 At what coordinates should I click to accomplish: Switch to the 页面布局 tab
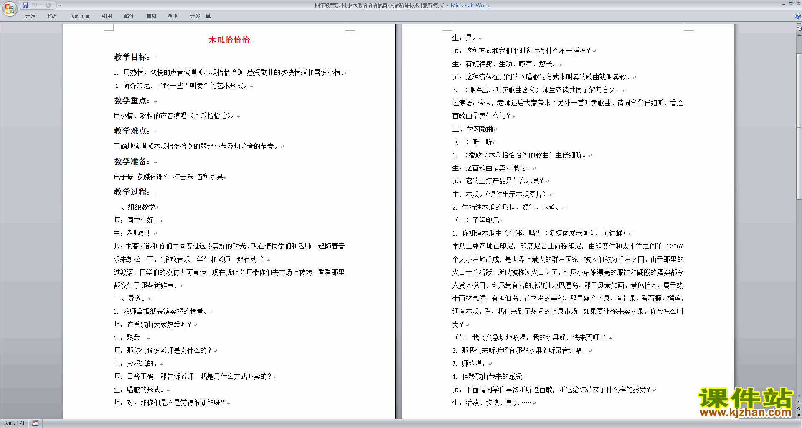click(x=79, y=16)
